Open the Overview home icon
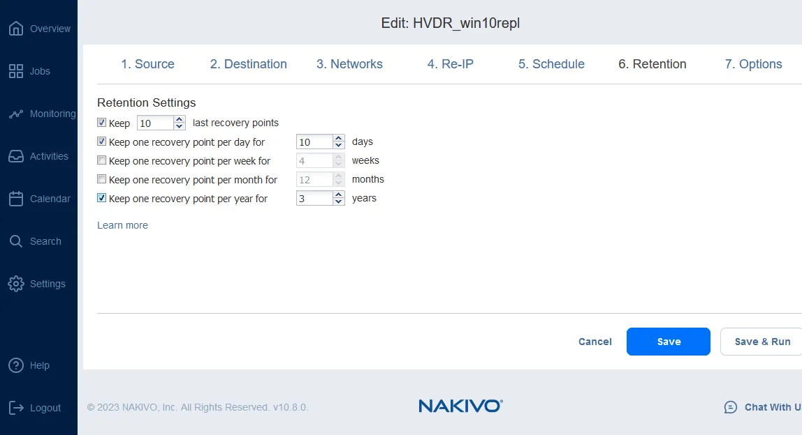This screenshot has height=435, width=802. pyautogui.click(x=16, y=29)
